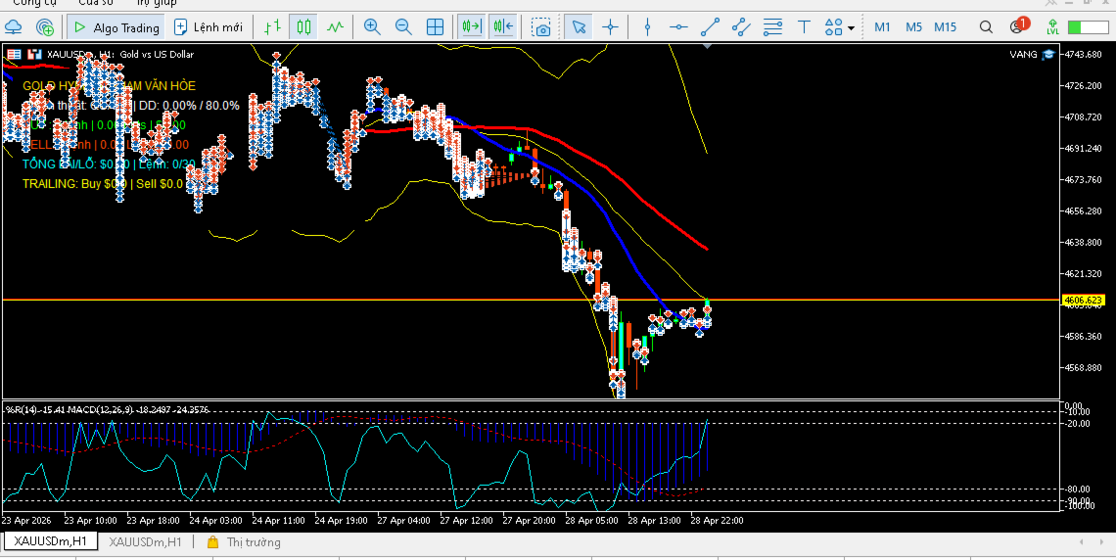Click the chart shift triangle marker

click(707, 46)
